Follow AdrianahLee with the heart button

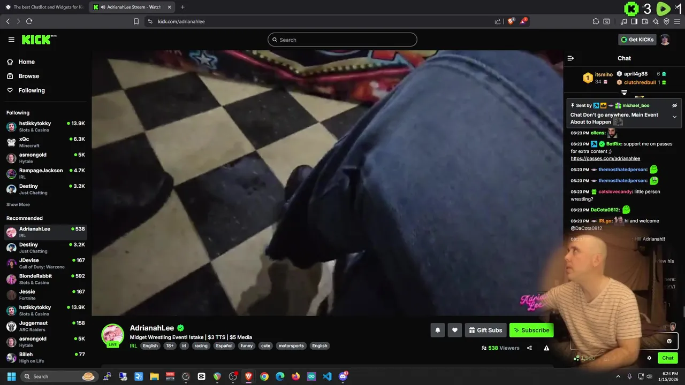[454, 330]
